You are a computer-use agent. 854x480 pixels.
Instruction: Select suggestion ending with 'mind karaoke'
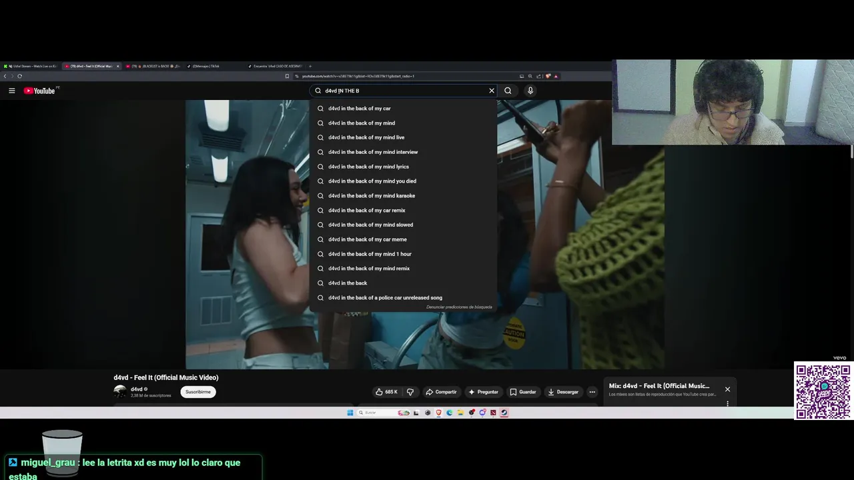404,196
